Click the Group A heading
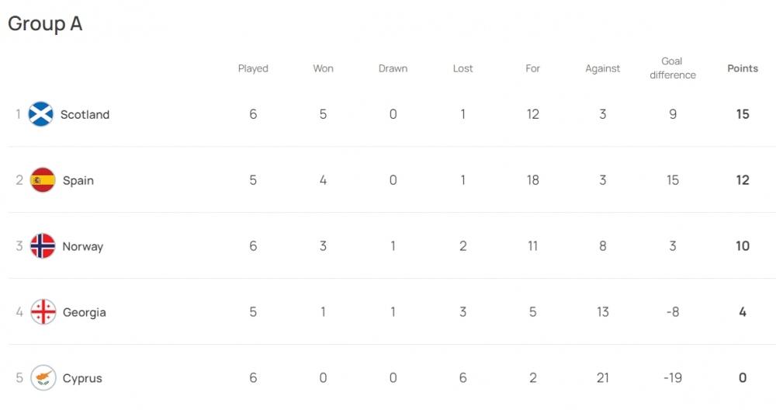This screenshot has height=410, width=776. pos(45,24)
